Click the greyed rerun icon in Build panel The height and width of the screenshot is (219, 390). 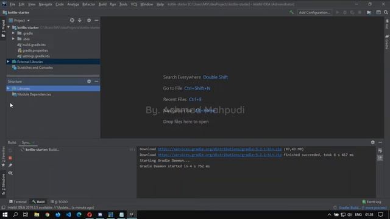tap(10, 150)
